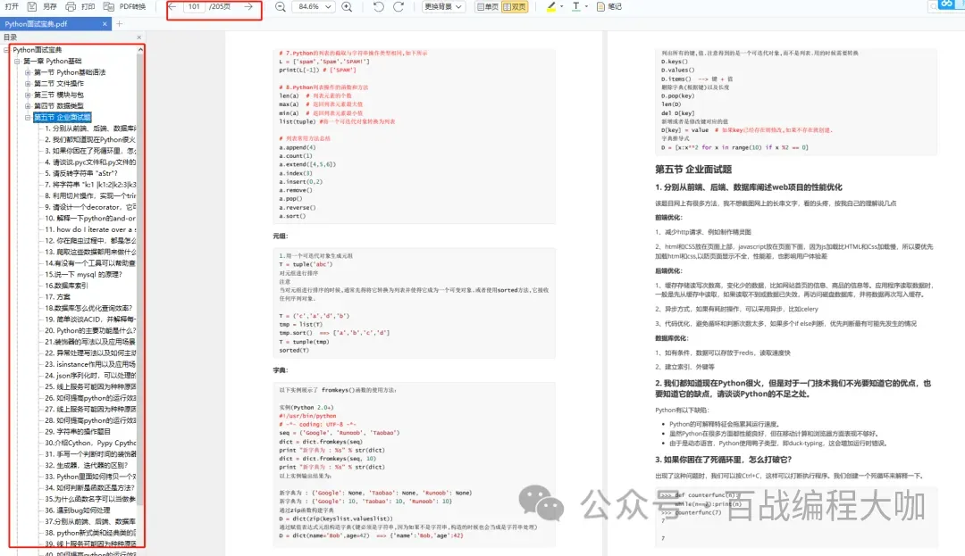Select 第二节 文件操作 outline entry
965x556 pixels.
[59, 84]
